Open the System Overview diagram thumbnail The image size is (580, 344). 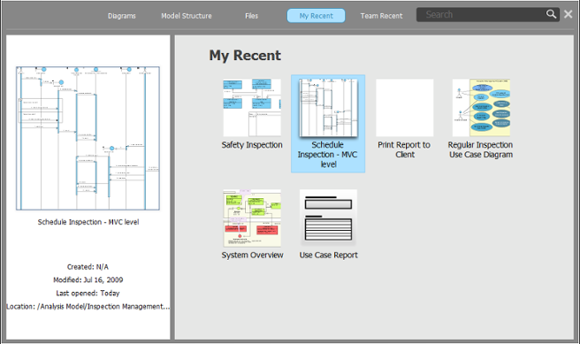pyautogui.click(x=252, y=218)
